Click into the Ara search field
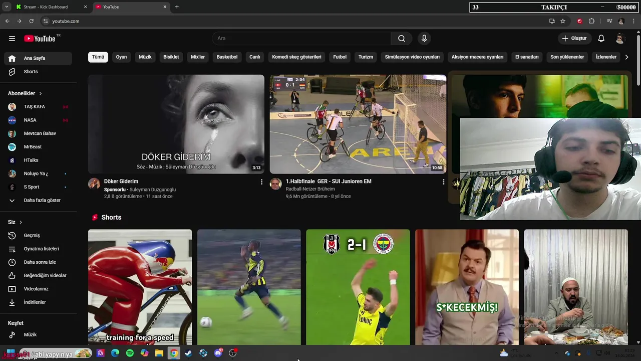Viewport: 641px width, 361px height. (301, 39)
